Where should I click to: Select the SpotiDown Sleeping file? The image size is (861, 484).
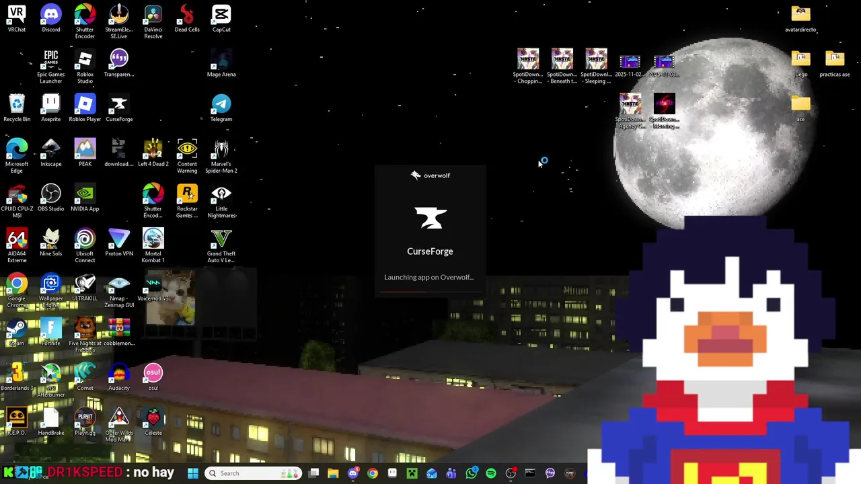click(x=596, y=67)
